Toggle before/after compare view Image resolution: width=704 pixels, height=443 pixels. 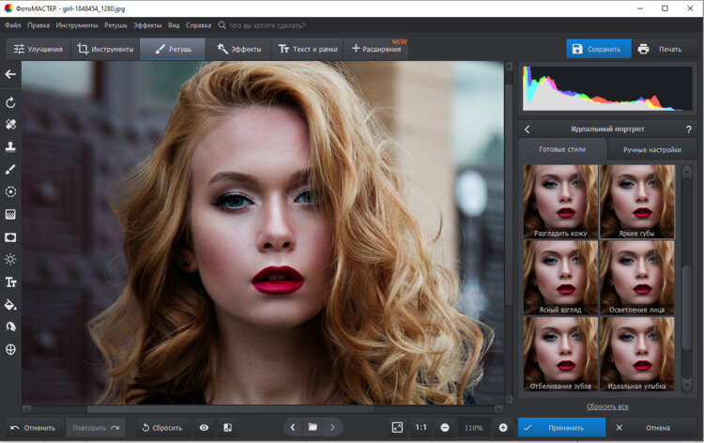228,428
